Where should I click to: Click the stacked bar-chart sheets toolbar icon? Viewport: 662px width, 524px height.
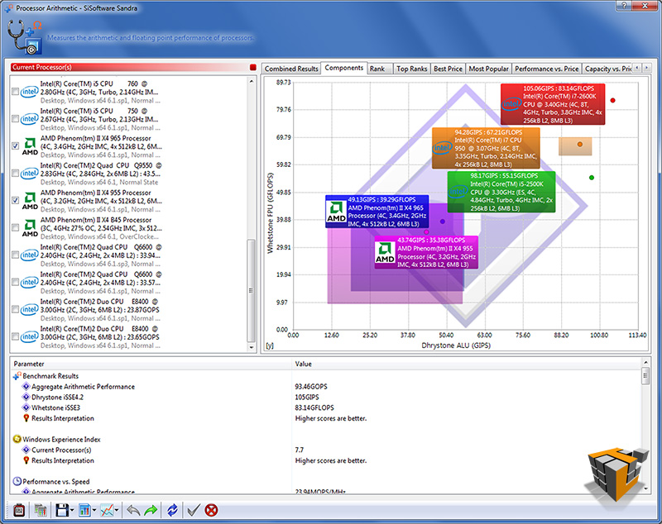point(41,510)
